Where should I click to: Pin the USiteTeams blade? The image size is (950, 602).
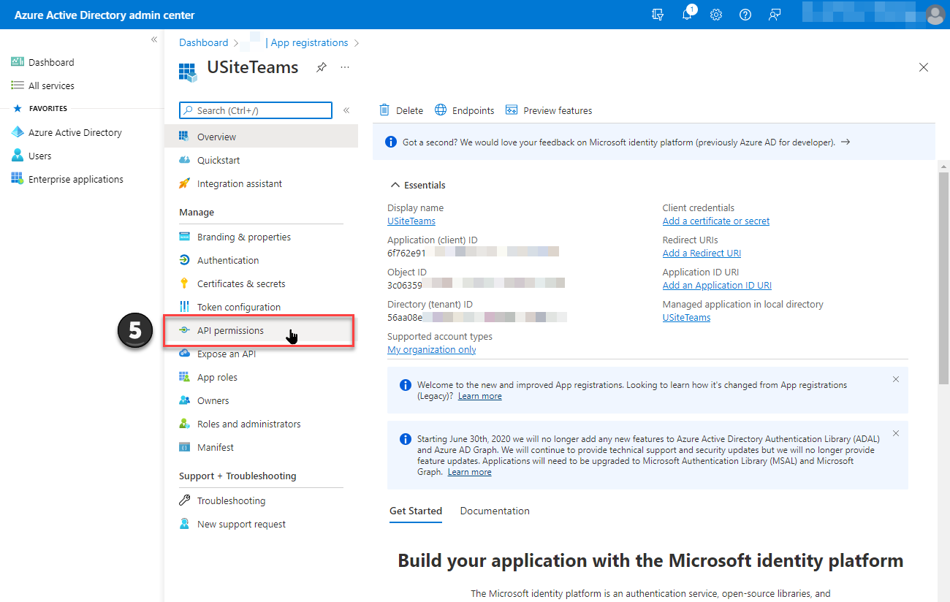click(x=321, y=67)
